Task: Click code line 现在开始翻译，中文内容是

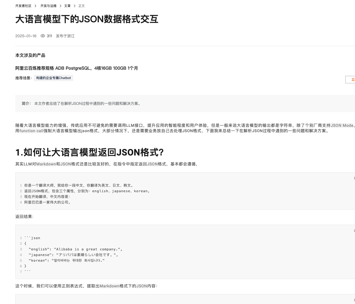Action: point(47,197)
